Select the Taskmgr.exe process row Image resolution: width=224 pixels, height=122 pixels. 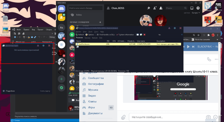[128, 47]
